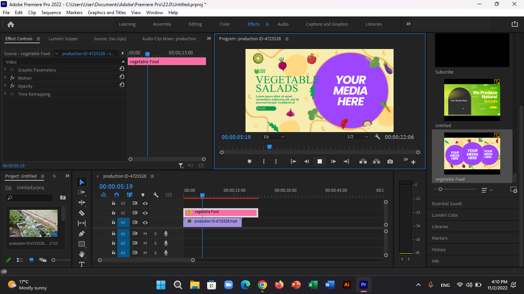Click the Lift button
The width and height of the screenshot is (524, 294).
pyautogui.click(x=363, y=162)
